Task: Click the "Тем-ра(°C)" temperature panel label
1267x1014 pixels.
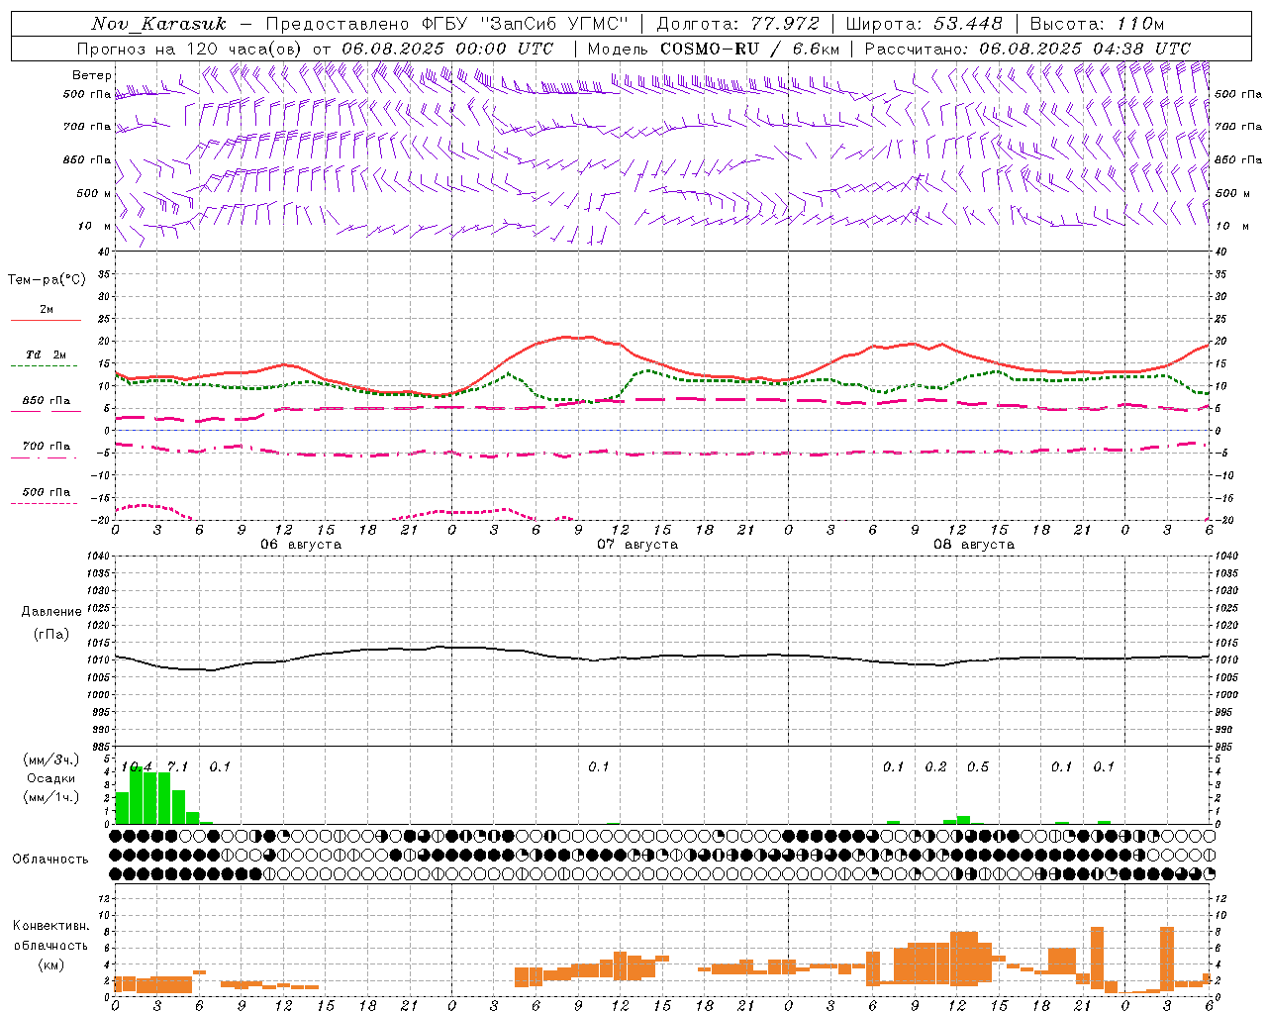Action: coord(47,280)
